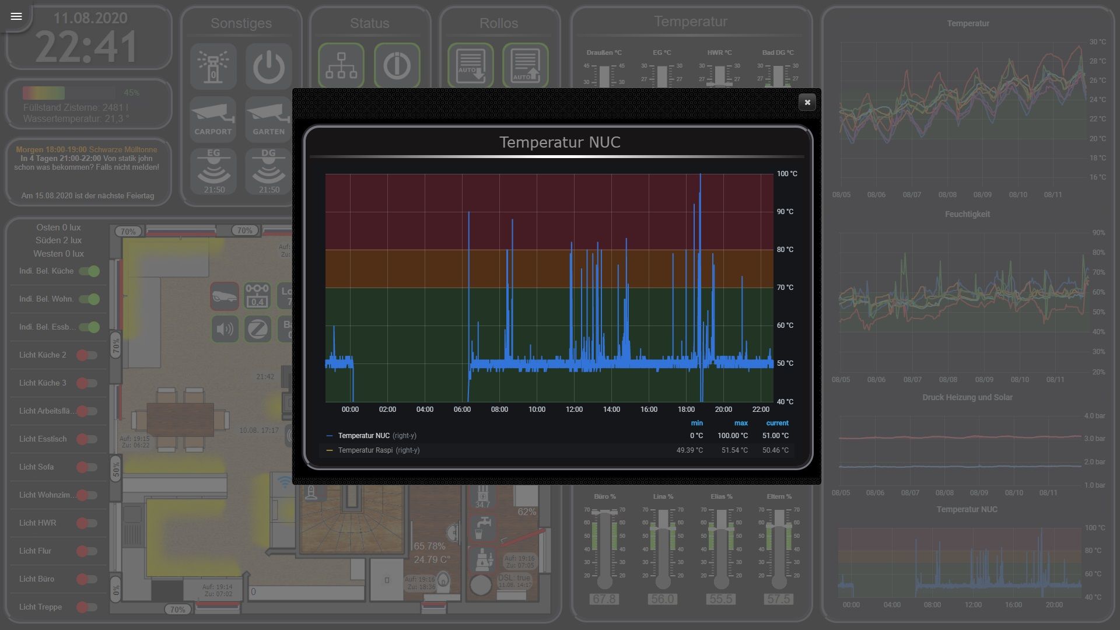Click the Füllstand Zisterne level bar
The width and height of the screenshot is (1120, 630).
pos(69,93)
